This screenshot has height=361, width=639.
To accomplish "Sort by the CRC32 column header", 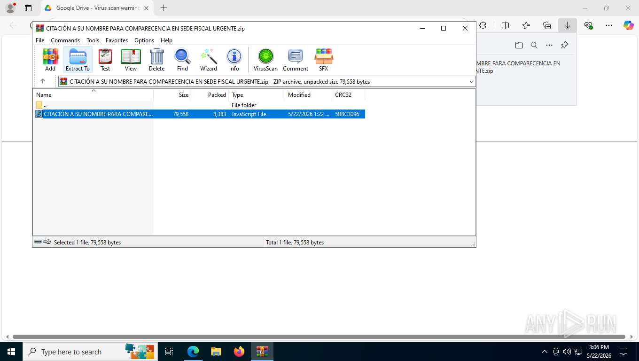I will tap(349, 95).
